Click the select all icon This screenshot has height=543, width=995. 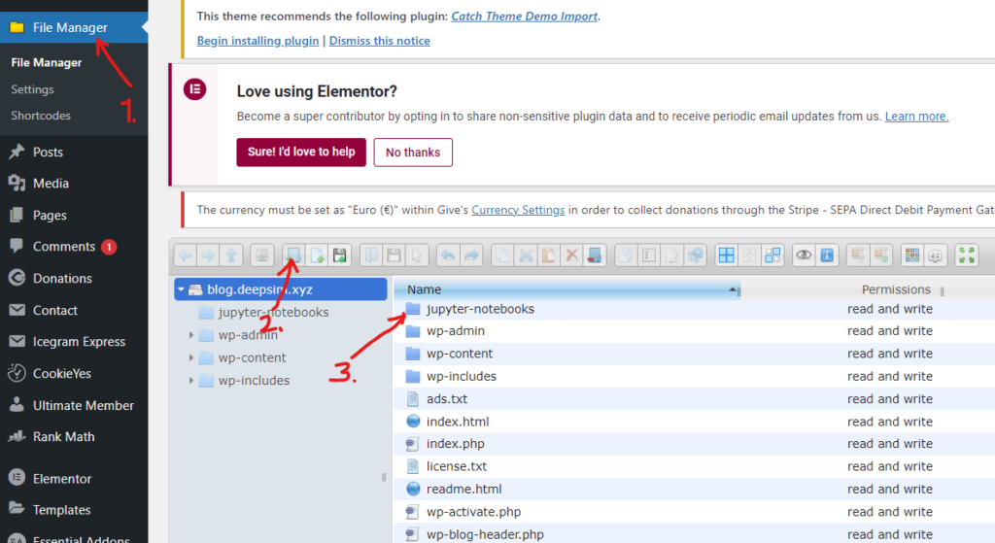[x=726, y=255]
